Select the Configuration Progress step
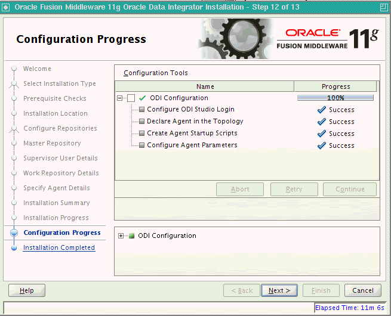The image size is (391, 316). coord(62,233)
